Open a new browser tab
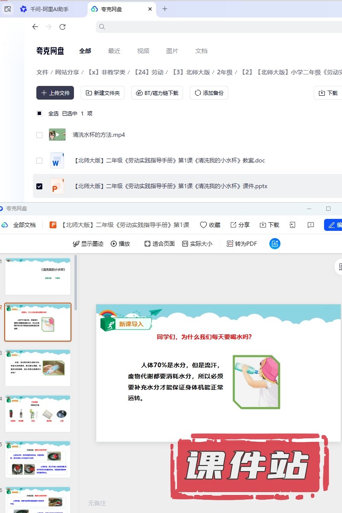342x513 pixels. 165,9
